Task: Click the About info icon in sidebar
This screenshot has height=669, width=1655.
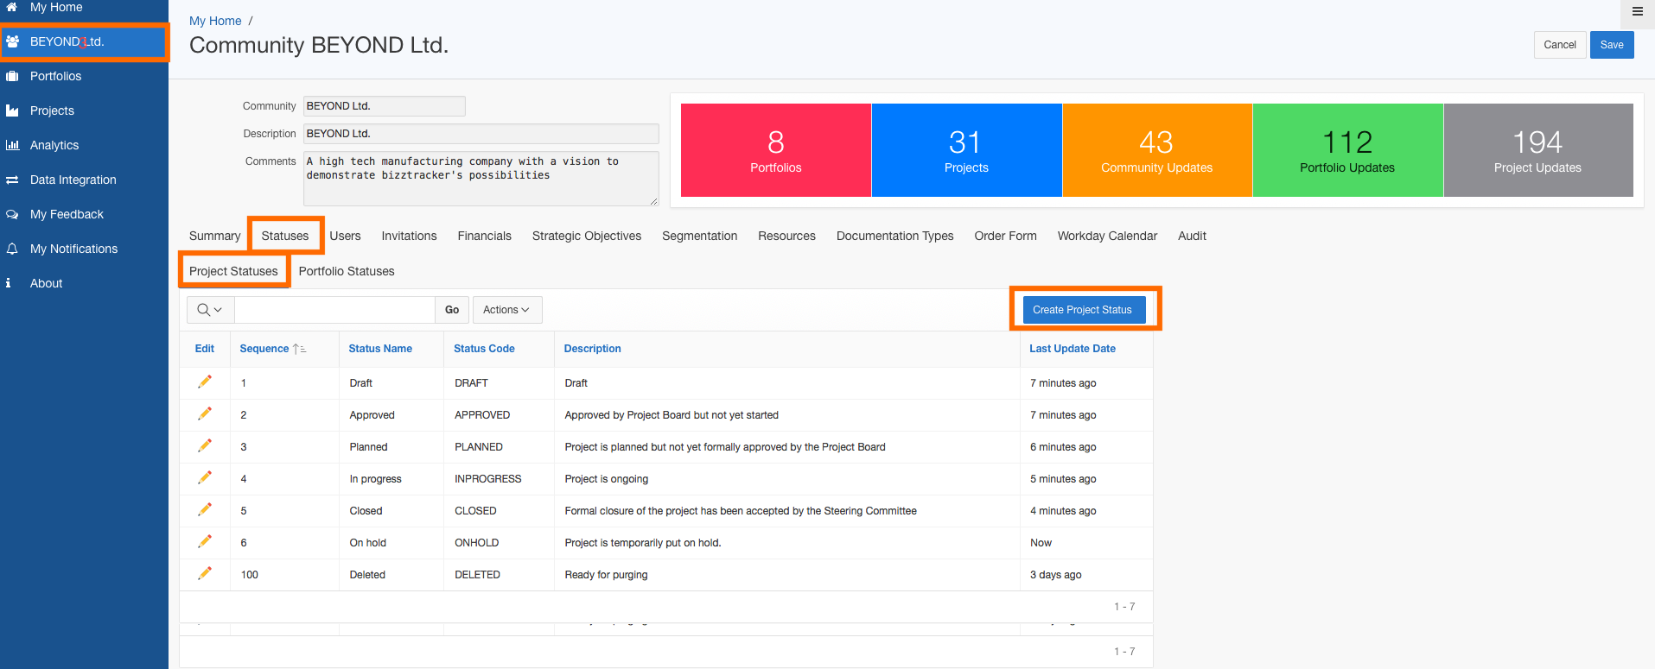Action: pos(8,283)
